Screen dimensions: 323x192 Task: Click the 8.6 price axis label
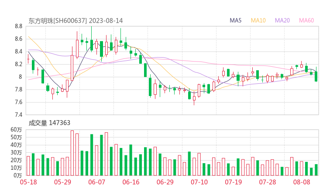click(18, 39)
